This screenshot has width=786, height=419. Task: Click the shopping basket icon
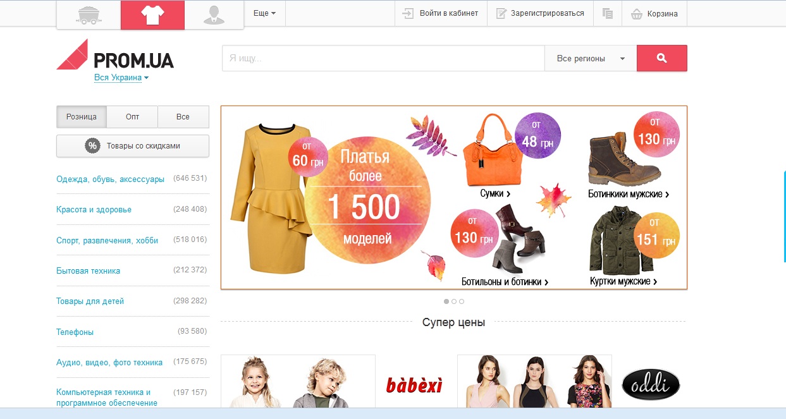pyautogui.click(x=637, y=13)
